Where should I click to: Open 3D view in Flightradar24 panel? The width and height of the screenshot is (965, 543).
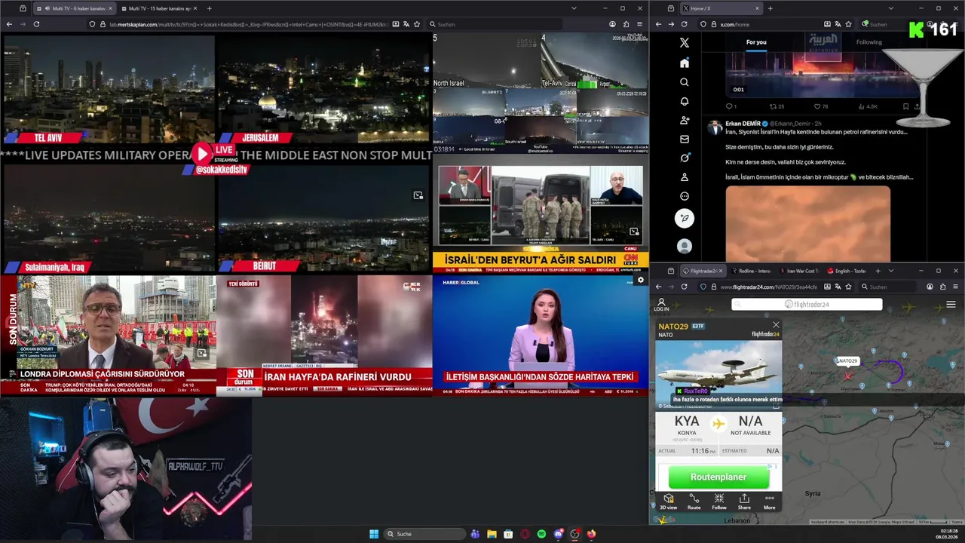tap(668, 502)
